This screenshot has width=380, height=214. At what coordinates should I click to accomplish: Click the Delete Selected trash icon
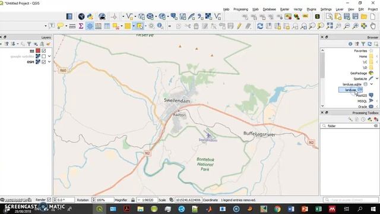point(196,26)
